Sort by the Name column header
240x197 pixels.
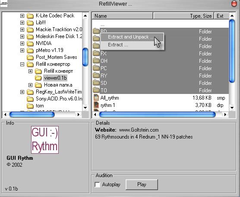[123, 16]
